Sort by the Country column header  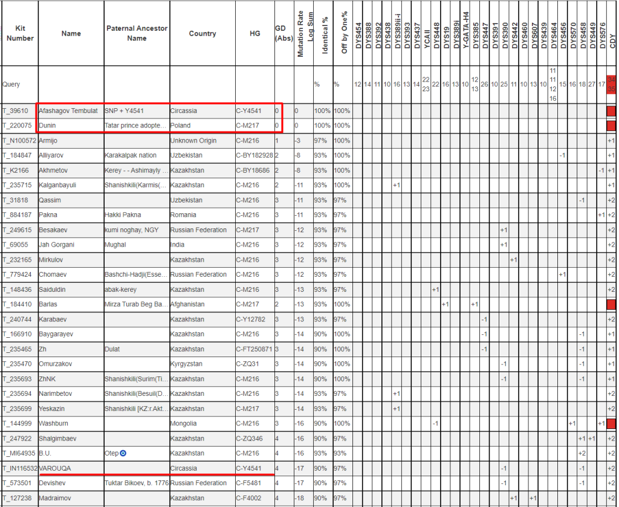point(203,34)
